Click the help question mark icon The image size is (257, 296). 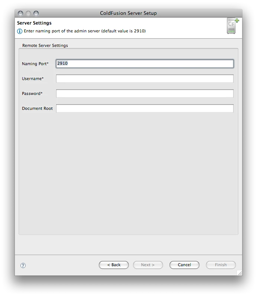[23, 265]
